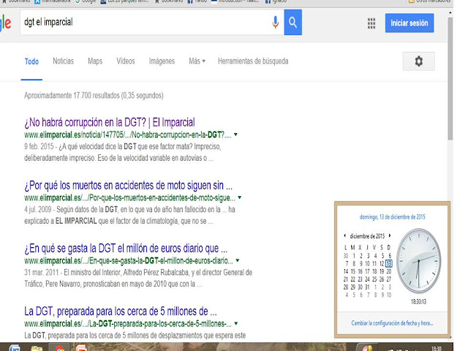Select day 13 in the calendar
The height and width of the screenshot is (351, 468).
(388, 263)
